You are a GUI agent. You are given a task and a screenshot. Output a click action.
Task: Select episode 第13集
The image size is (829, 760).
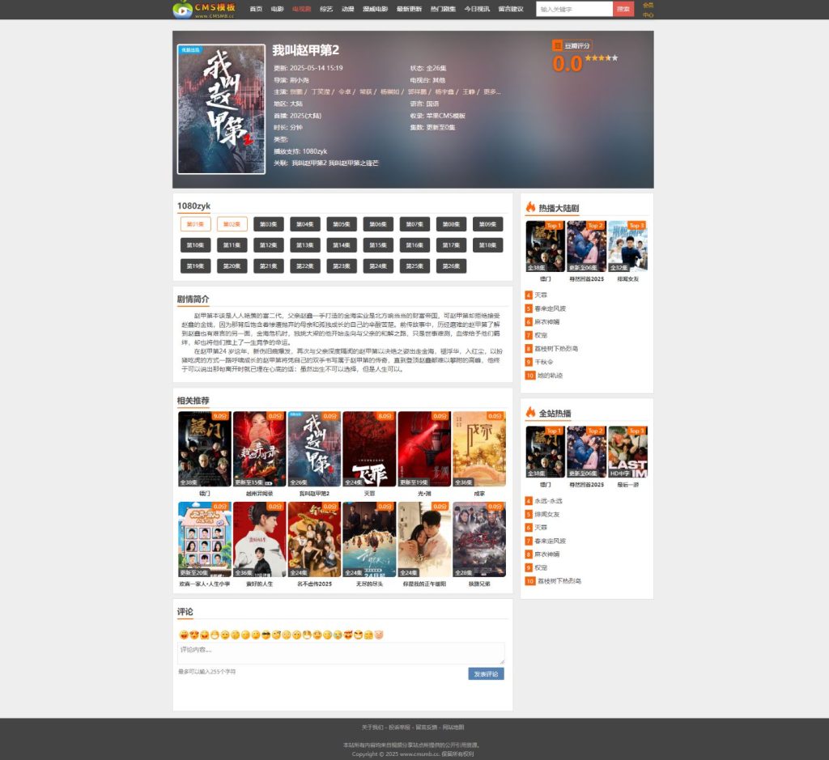(x=305, y=245)
